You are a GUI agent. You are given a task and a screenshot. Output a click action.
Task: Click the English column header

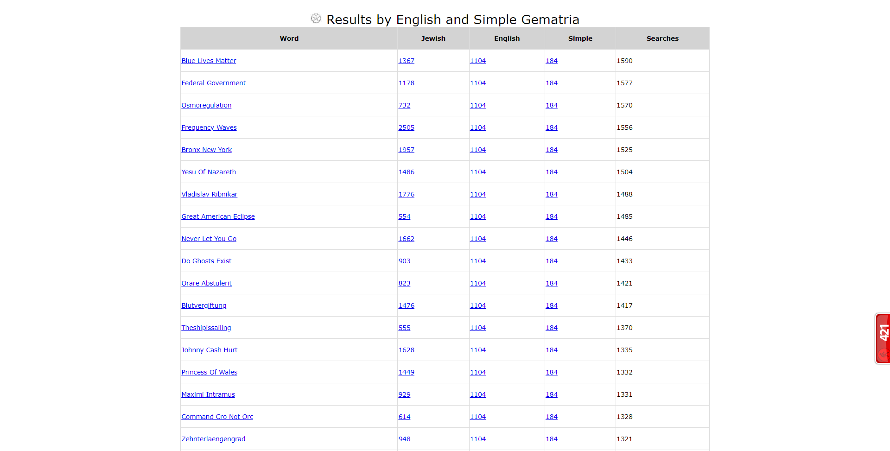[507, 38]
